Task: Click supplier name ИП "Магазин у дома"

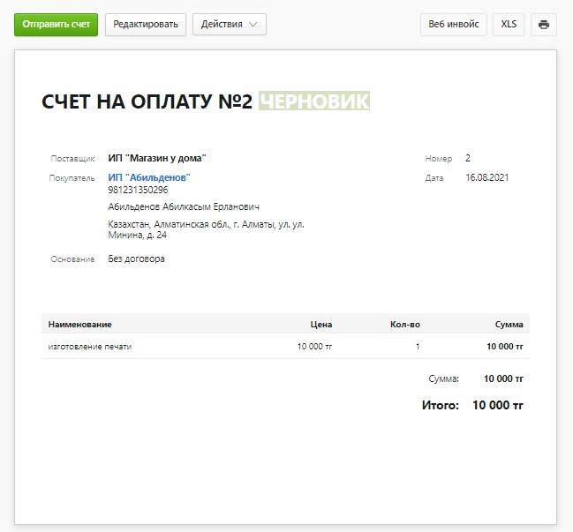Action: point(156,159)
